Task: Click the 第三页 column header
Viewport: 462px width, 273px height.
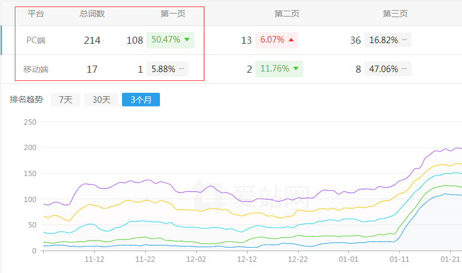Action: (395, 14)
